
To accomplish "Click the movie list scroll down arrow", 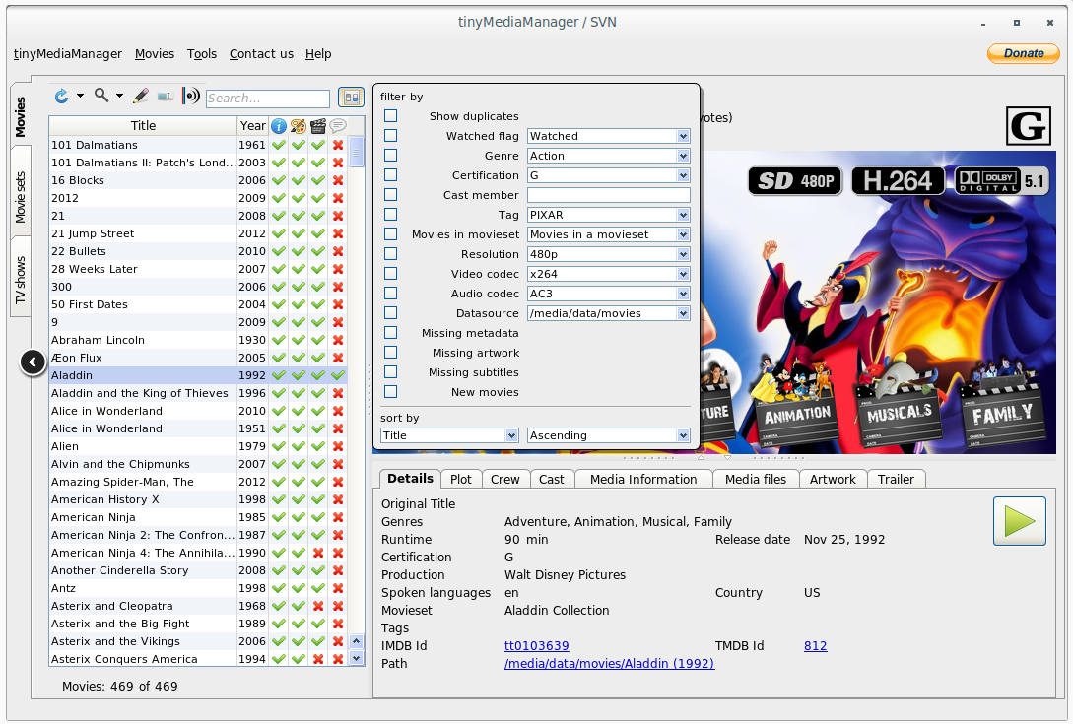I will coord(356,658).
